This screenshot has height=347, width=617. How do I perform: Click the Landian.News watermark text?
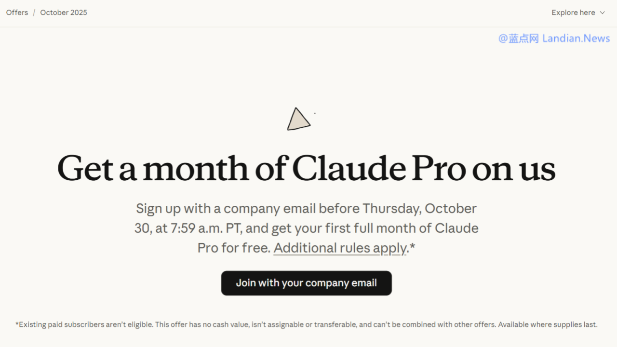click(576, 39)
